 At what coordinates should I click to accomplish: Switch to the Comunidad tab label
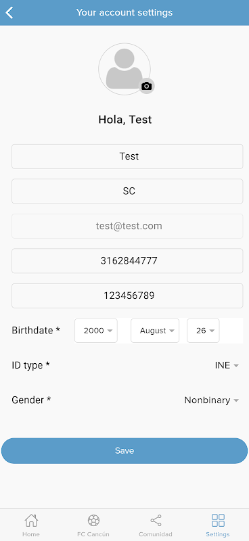[156, 534]
